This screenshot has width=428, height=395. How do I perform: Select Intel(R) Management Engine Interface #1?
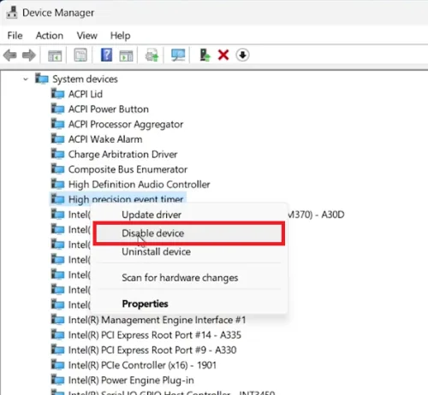(157, 320)
